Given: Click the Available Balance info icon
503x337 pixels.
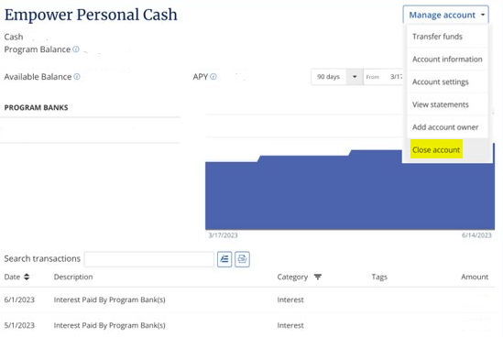Looking at the screenshot, I should [x=77, y=77].
